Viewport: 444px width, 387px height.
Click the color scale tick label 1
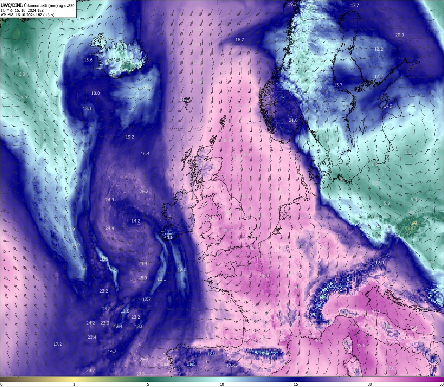point(74,384)
